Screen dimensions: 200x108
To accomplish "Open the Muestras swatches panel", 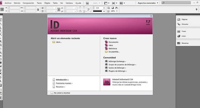I will coord(183,43).
